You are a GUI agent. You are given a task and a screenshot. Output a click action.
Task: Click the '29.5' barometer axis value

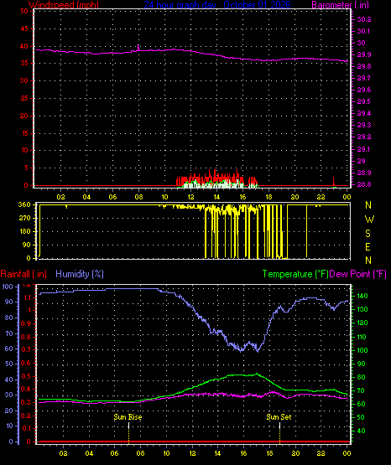(x=363, y=101)
